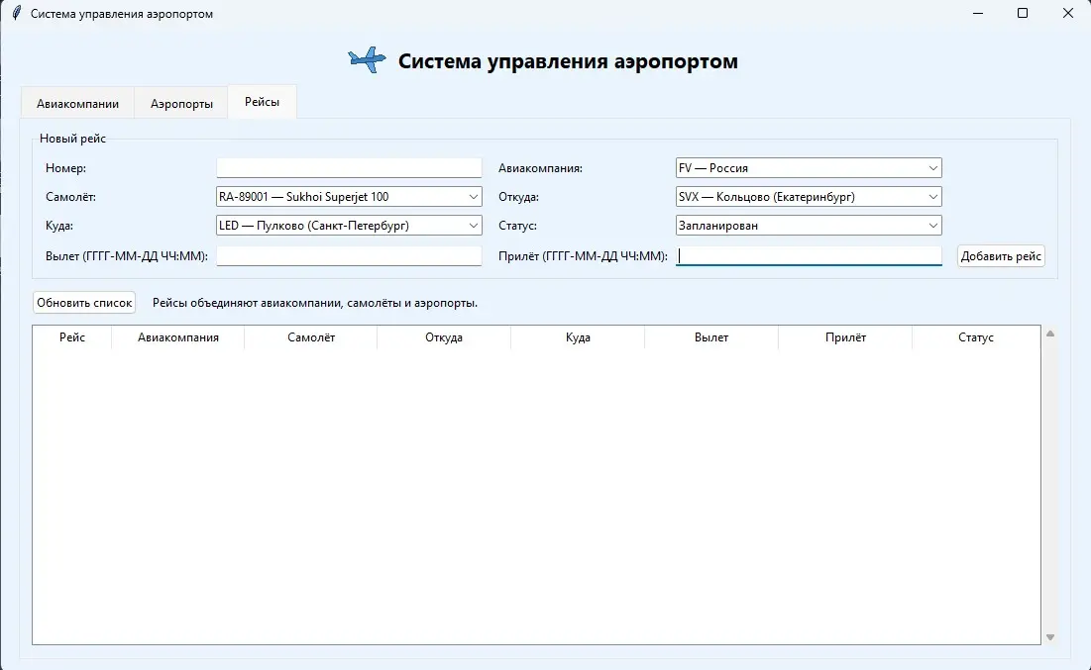Click the Откуда column header in table
The image size is (1091, 670).
point(444,337)
